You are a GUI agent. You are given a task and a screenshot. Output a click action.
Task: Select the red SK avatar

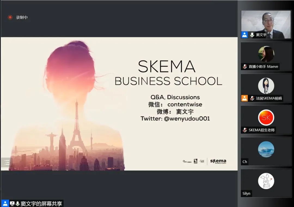tap(266, 118)
